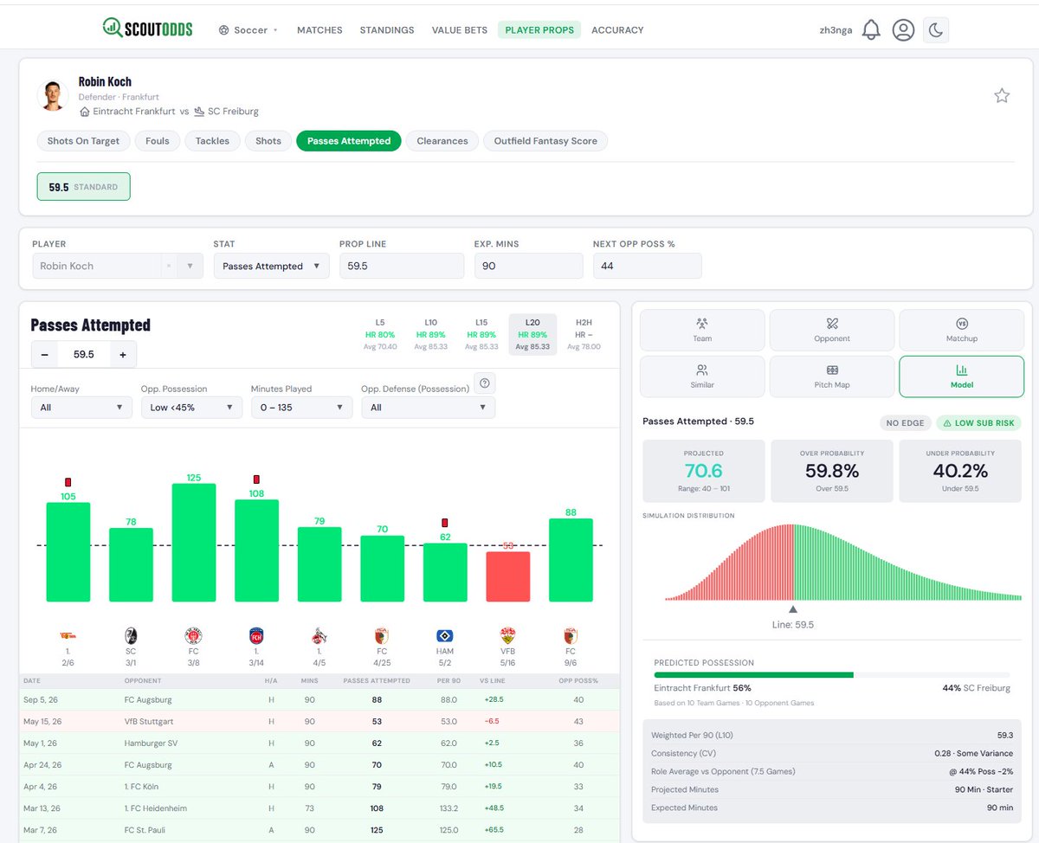Select the Clearances stat pill

click(x=442, y=141)
